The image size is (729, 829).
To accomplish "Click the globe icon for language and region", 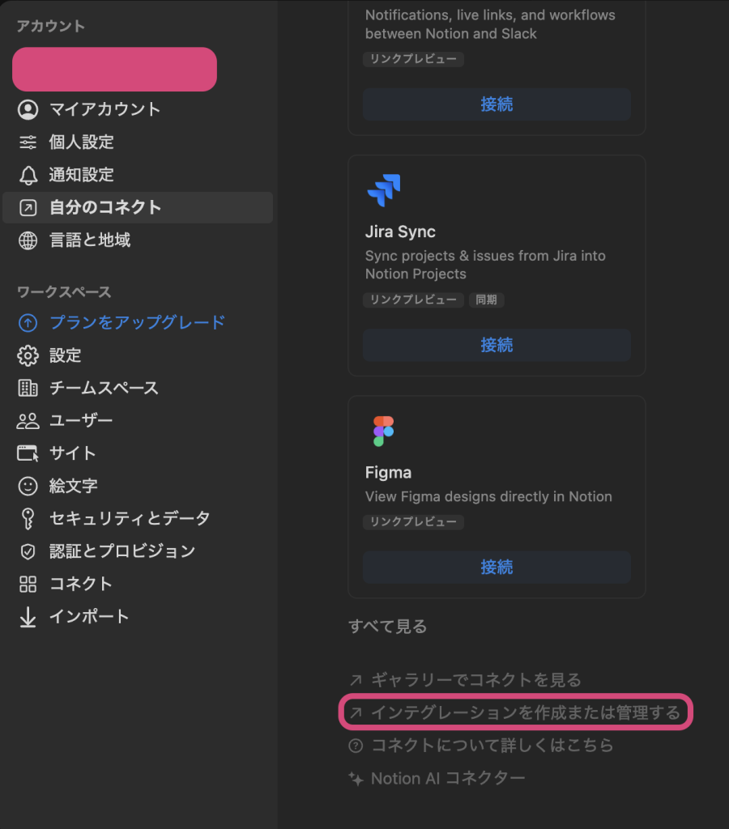I will pos(28,240).
